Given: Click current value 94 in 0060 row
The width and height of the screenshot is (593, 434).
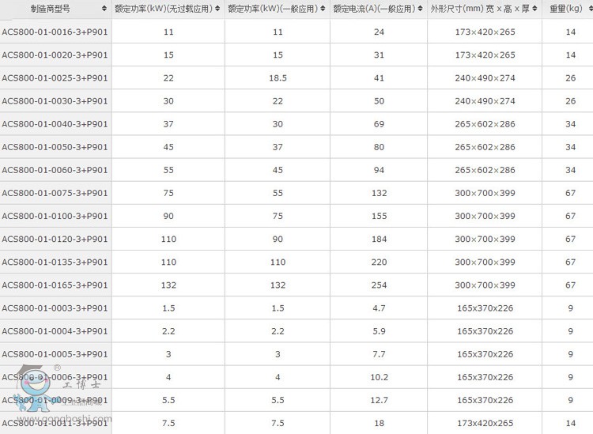Looking at the screenshot, I should [379, 170].
